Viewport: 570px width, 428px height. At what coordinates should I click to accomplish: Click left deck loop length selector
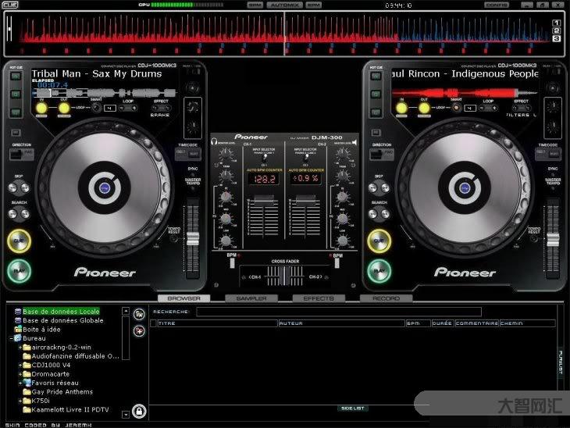pos(128,108)
